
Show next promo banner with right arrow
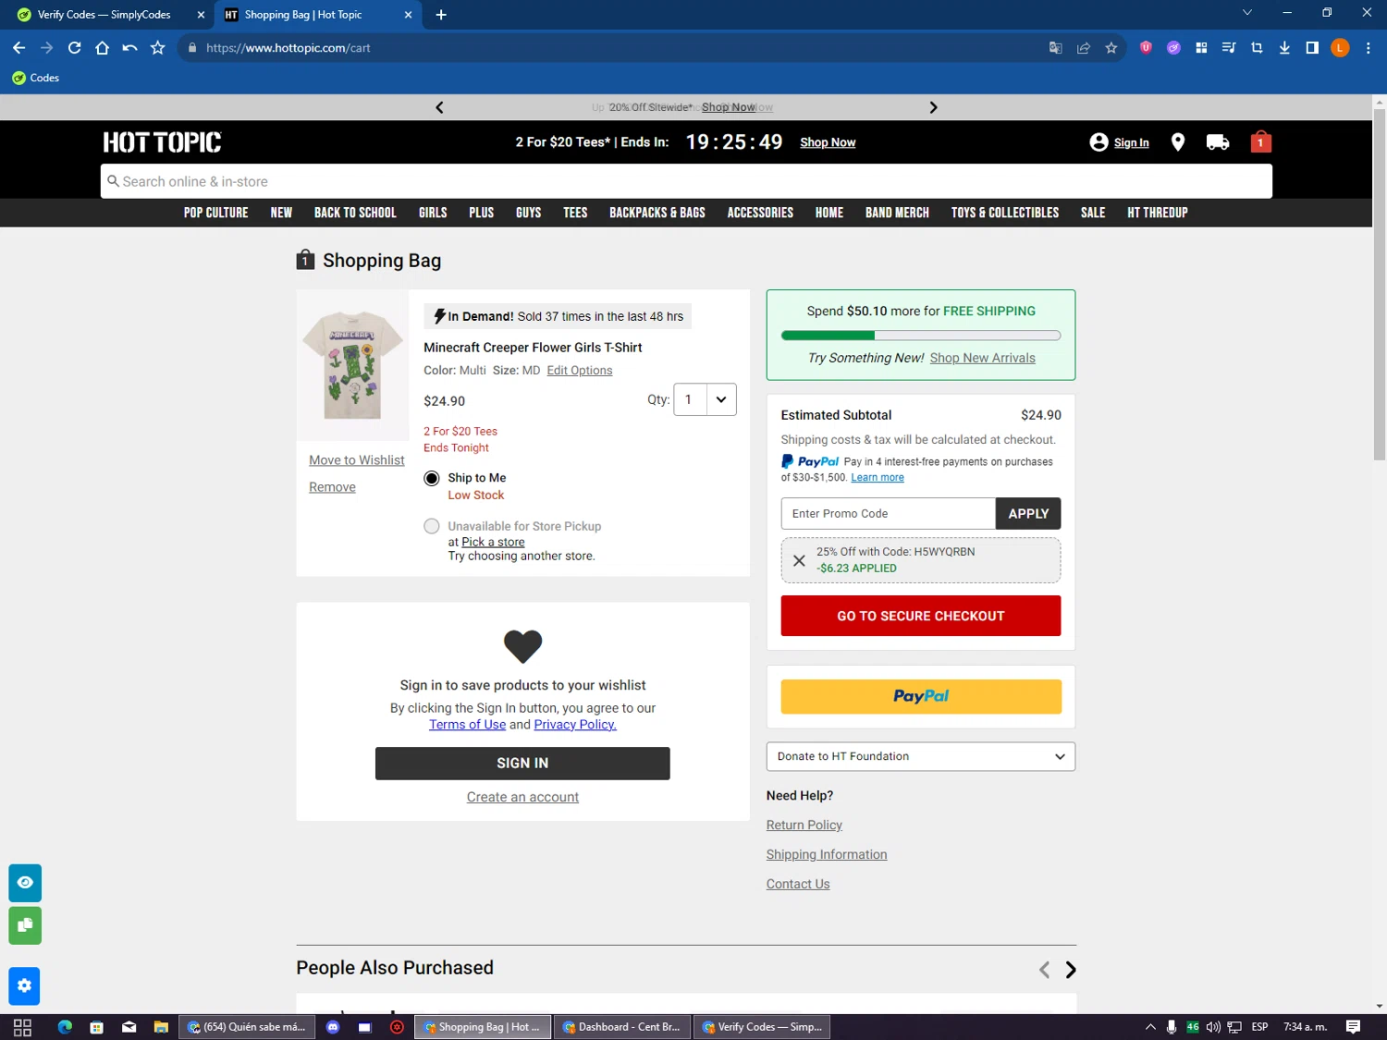tap(933, 107)
